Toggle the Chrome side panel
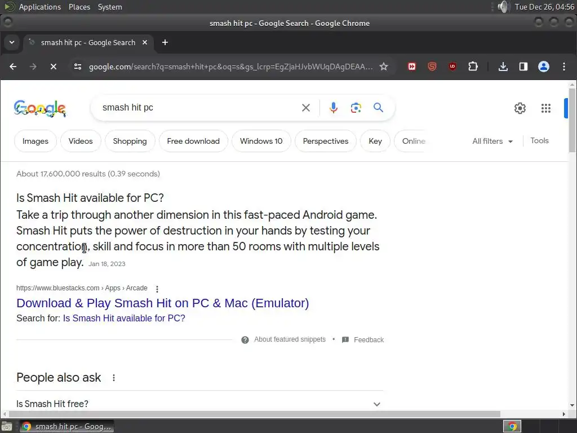 pyautogui.click(x=523, y=67)
